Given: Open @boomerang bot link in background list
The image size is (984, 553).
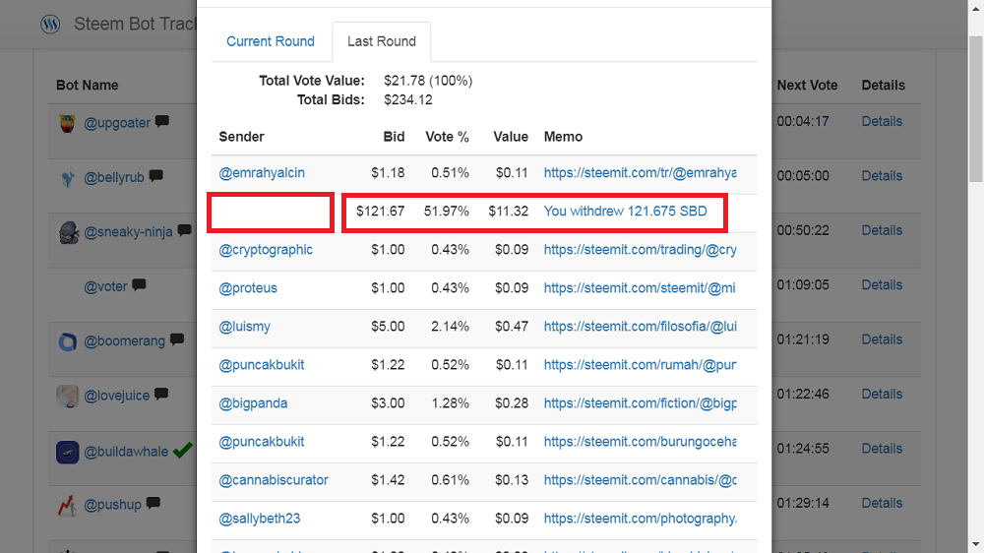Looking at the screenshot, I should click(124, 341).
